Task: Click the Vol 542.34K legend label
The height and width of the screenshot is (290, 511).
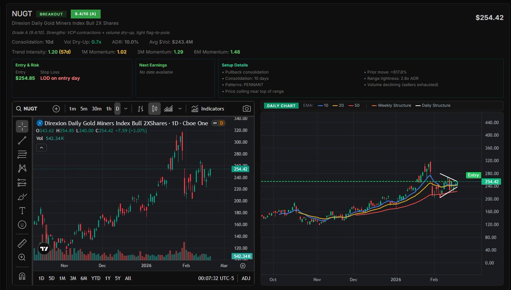Action: click(50, 138)
